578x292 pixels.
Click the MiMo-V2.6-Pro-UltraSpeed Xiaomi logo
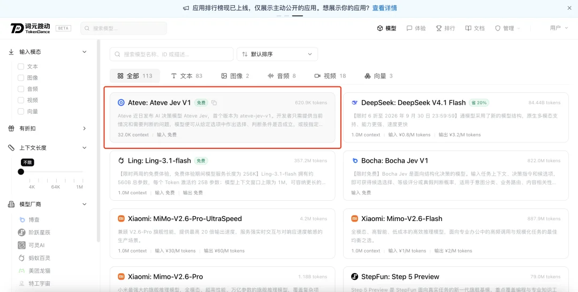[x=121, y=219]
